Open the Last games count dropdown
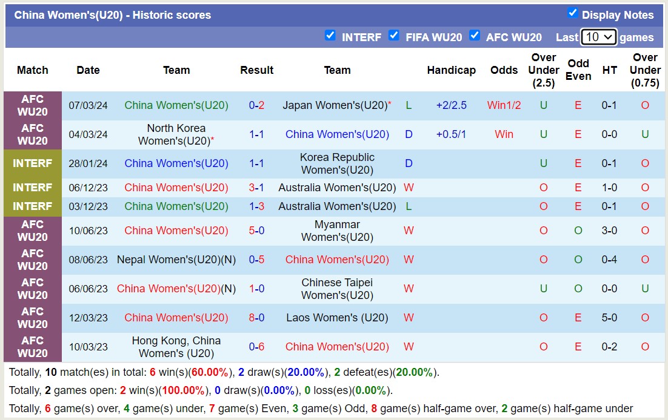Image resolution: width=668 pixels, height=420 pixels. pos(598,37)
